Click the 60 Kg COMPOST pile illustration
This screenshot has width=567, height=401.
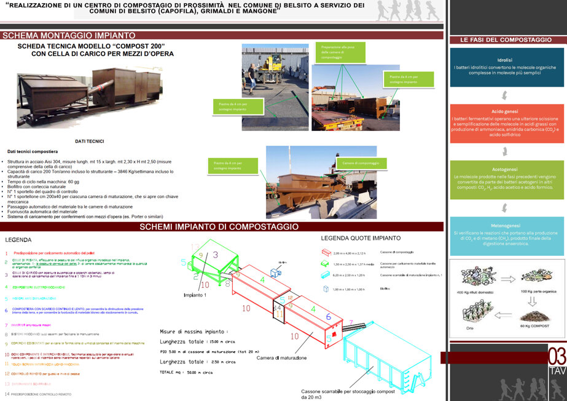point(534,316)
